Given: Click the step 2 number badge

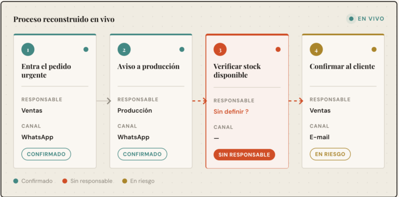Looking at the screenshot, I should [124, 49].
